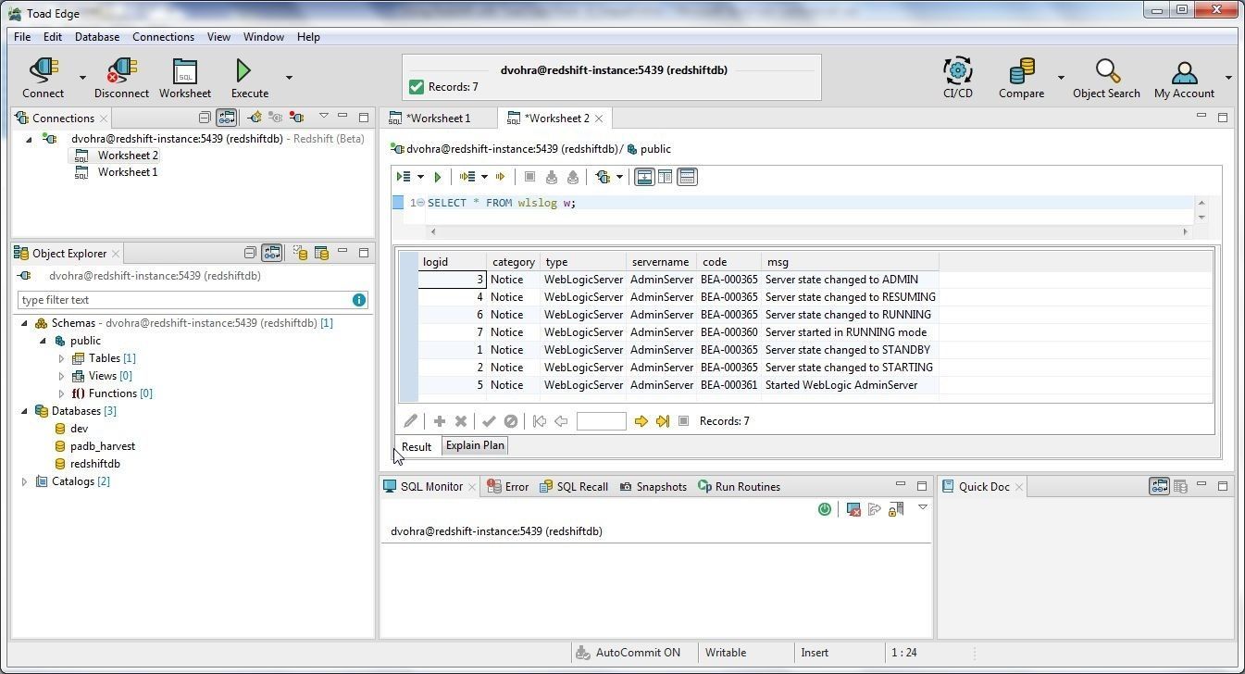Sort the results by the logid column
This screenshot has height=674, width=1245.
click(x=452, y=262)
